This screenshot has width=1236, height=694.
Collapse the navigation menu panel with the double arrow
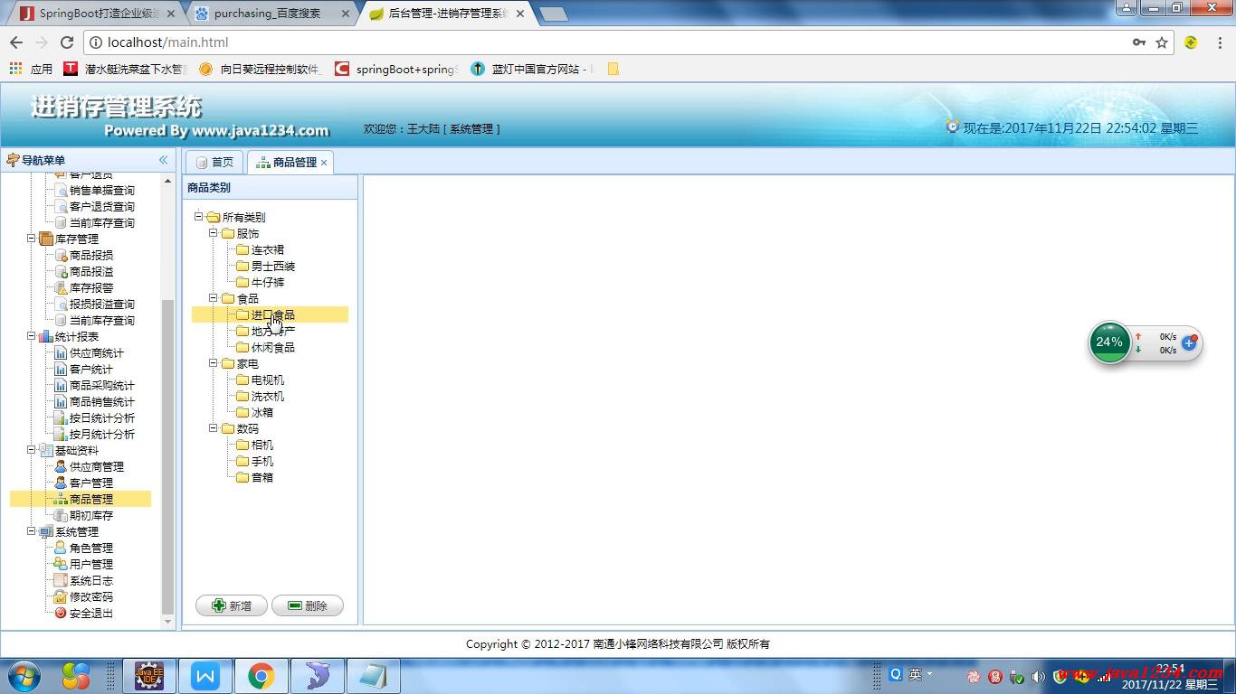click(x=164, y=160)
